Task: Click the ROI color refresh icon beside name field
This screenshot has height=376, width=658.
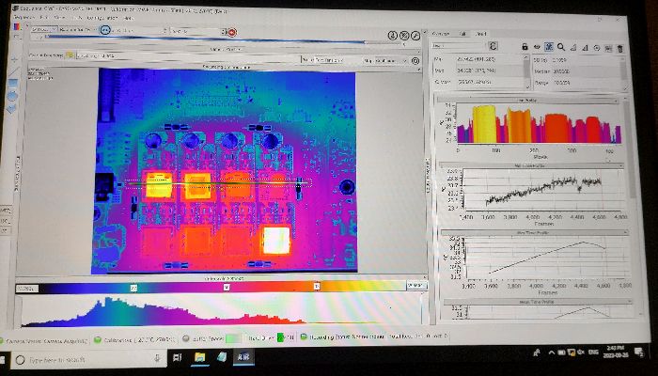Action: (493, 45)
